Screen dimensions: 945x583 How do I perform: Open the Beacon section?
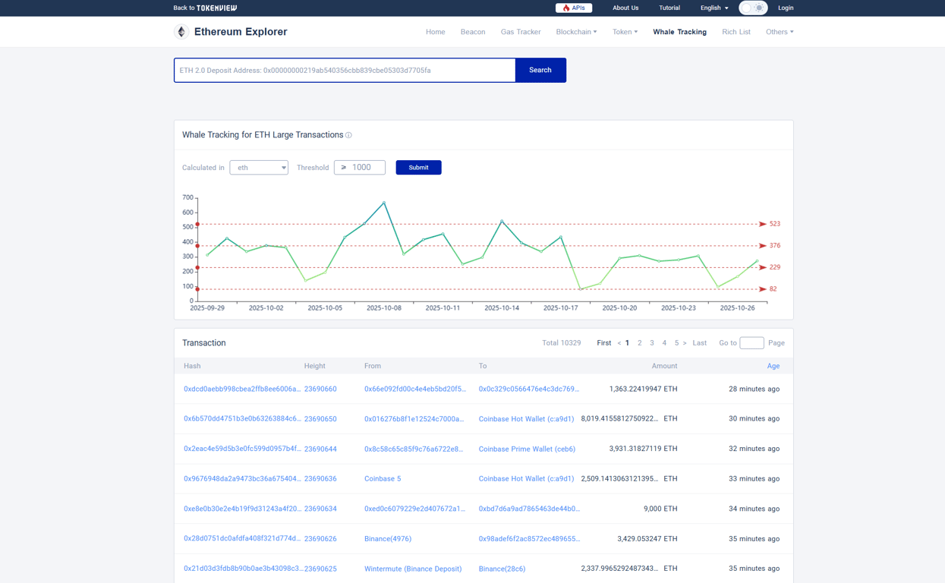(473, 32)
